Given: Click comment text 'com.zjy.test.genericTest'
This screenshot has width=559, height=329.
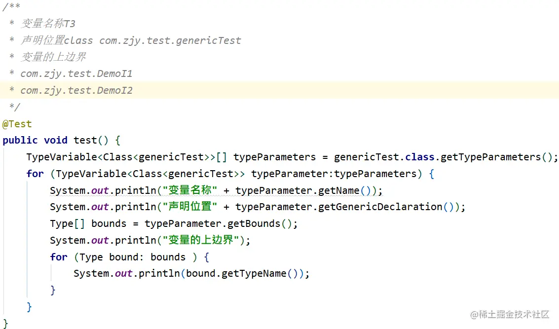Looking at the screenshot, I should tap(170, 40).
